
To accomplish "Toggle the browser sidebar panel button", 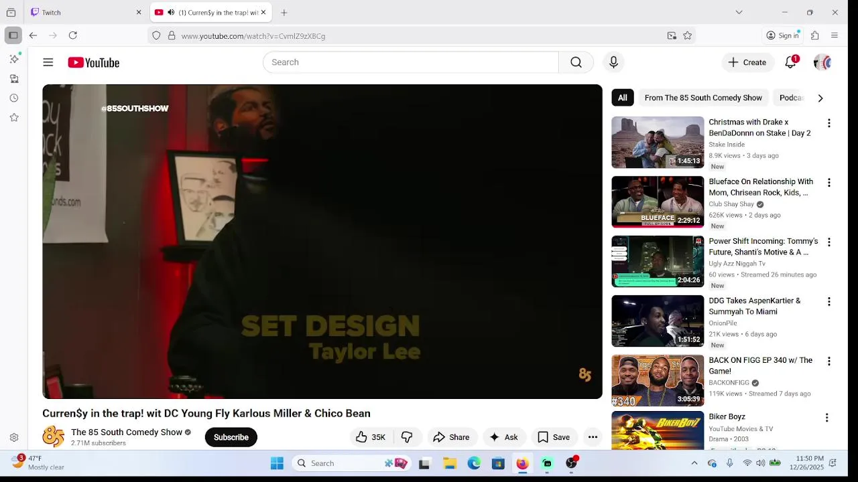I will pyautogui.click(x=13, y=35).
